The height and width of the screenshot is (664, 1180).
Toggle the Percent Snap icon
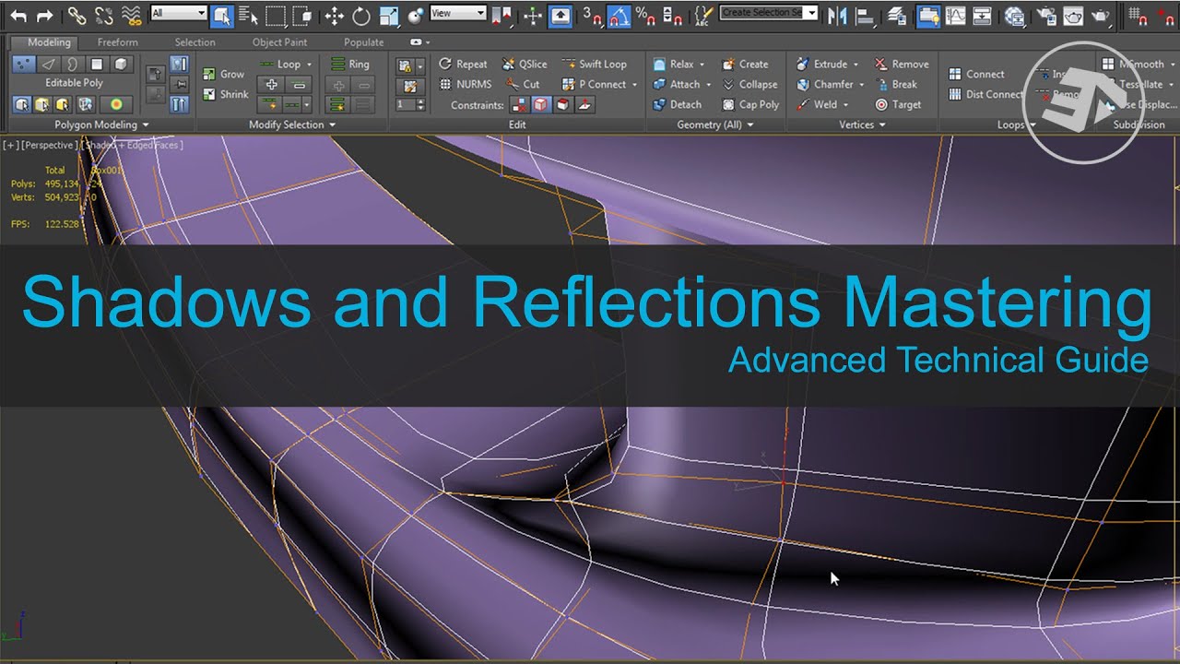point(646,15)
